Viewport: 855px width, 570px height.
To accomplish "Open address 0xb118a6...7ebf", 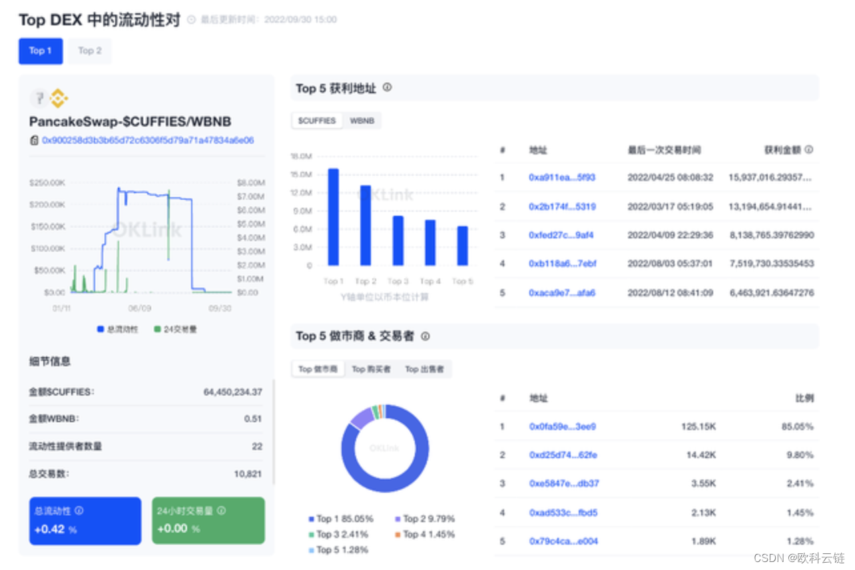I will click(x=563, y=264).
